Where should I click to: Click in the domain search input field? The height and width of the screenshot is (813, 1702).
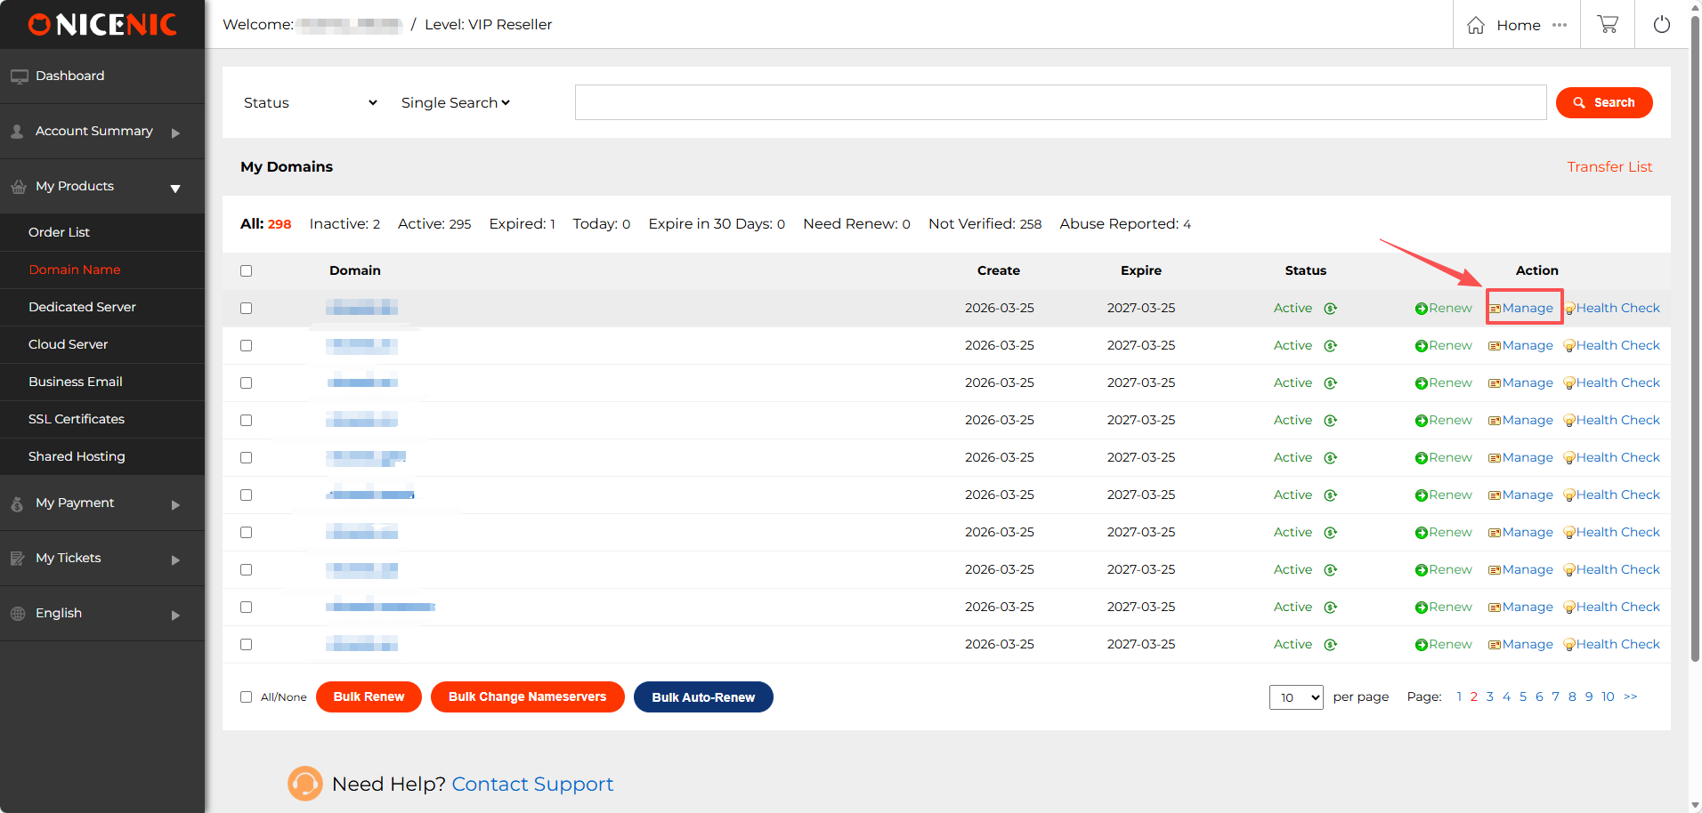(x=1060, y=102)
